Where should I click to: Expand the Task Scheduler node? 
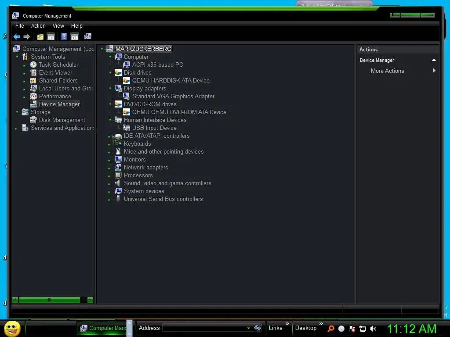[x=24, y=66]
